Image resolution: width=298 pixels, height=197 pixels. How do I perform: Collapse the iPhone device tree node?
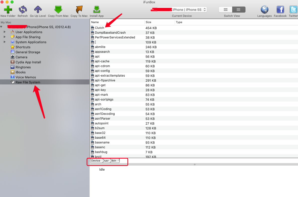(2, 27)
